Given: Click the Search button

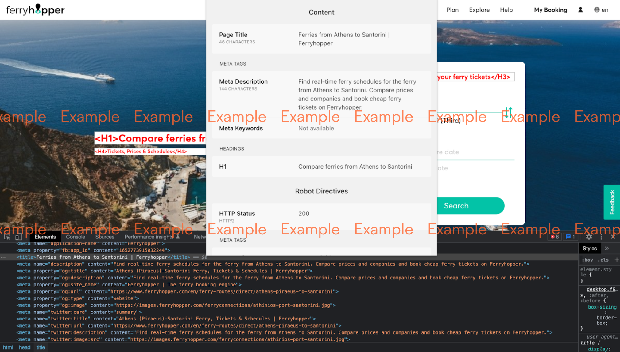Looking at the screenshot, I should tap(456, 205).
